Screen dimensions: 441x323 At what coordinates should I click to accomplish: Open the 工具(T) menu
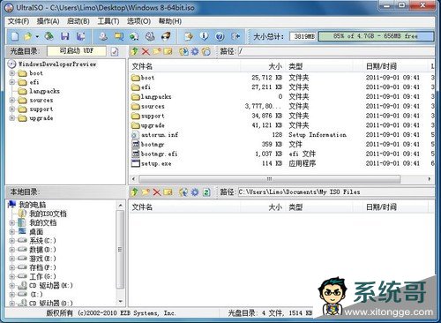click(x=108, y=21)
